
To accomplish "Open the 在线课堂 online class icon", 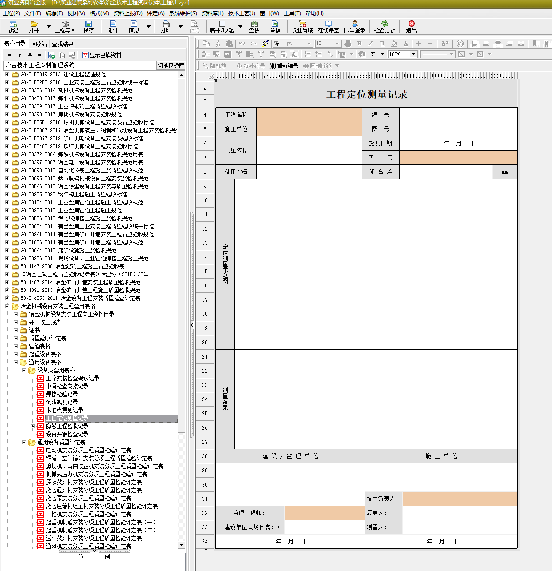I will (328, 27).
